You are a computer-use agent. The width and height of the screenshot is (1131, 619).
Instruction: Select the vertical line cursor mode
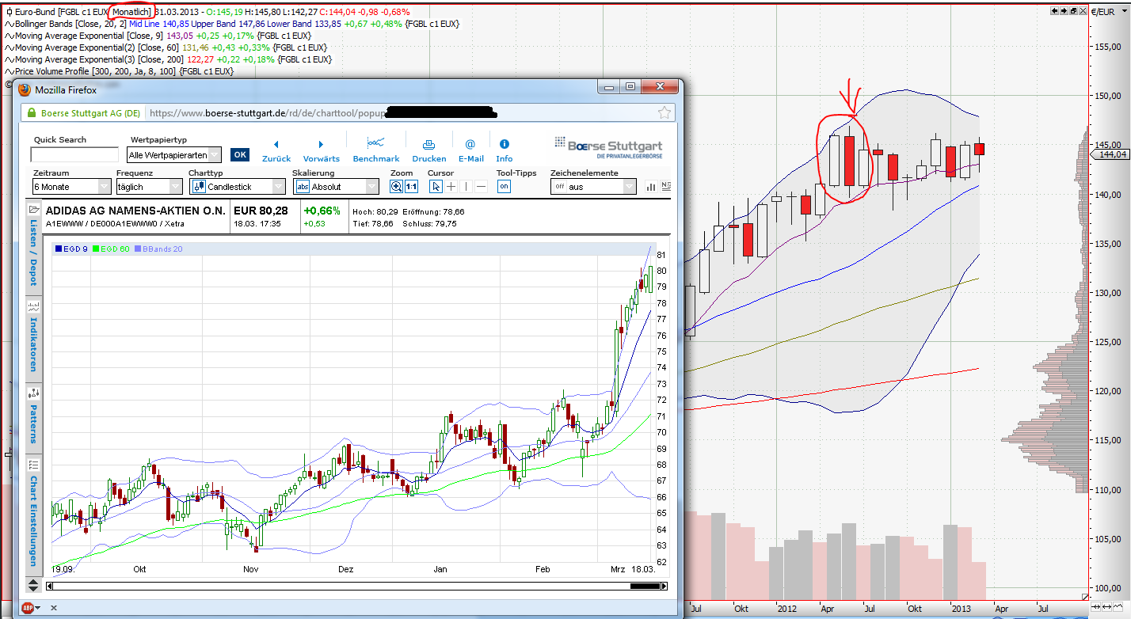tap(466, 187)
